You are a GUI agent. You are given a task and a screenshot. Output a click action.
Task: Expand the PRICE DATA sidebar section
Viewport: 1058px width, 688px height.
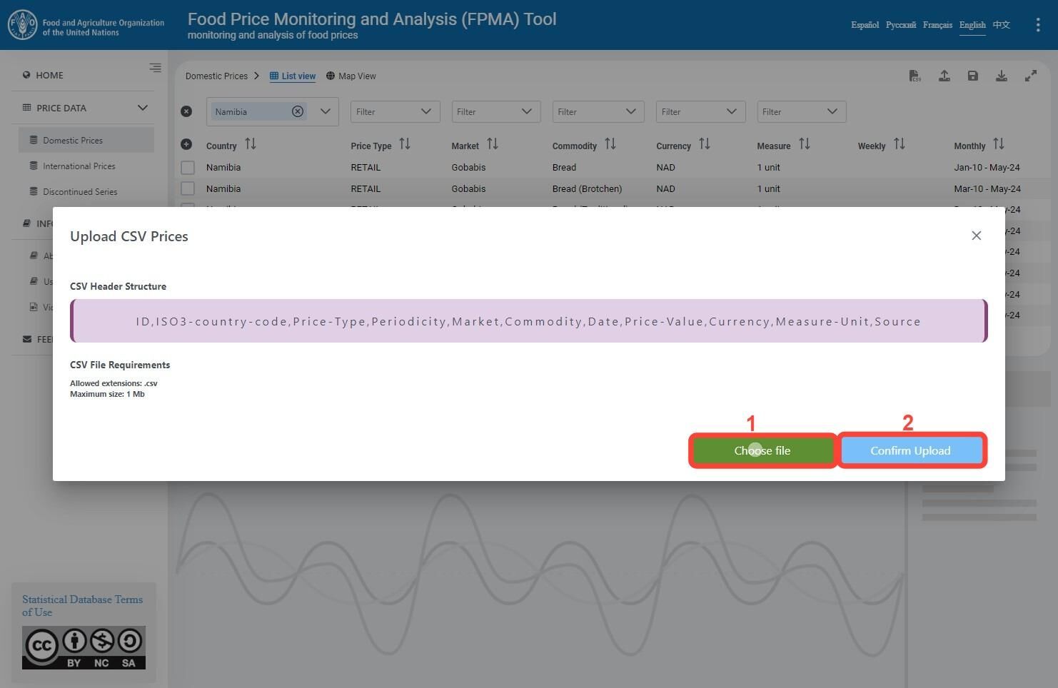[x=143, y=108]
